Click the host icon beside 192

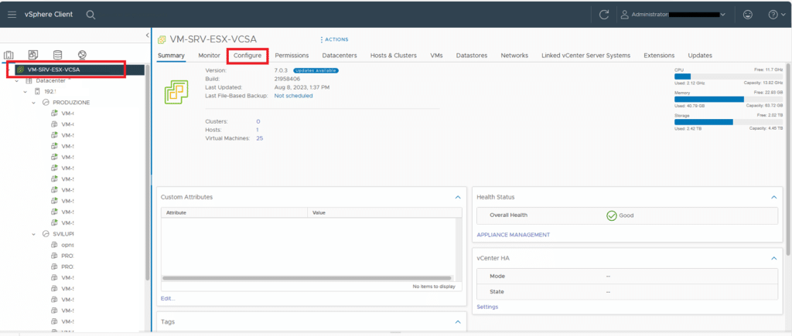[37, 92]
